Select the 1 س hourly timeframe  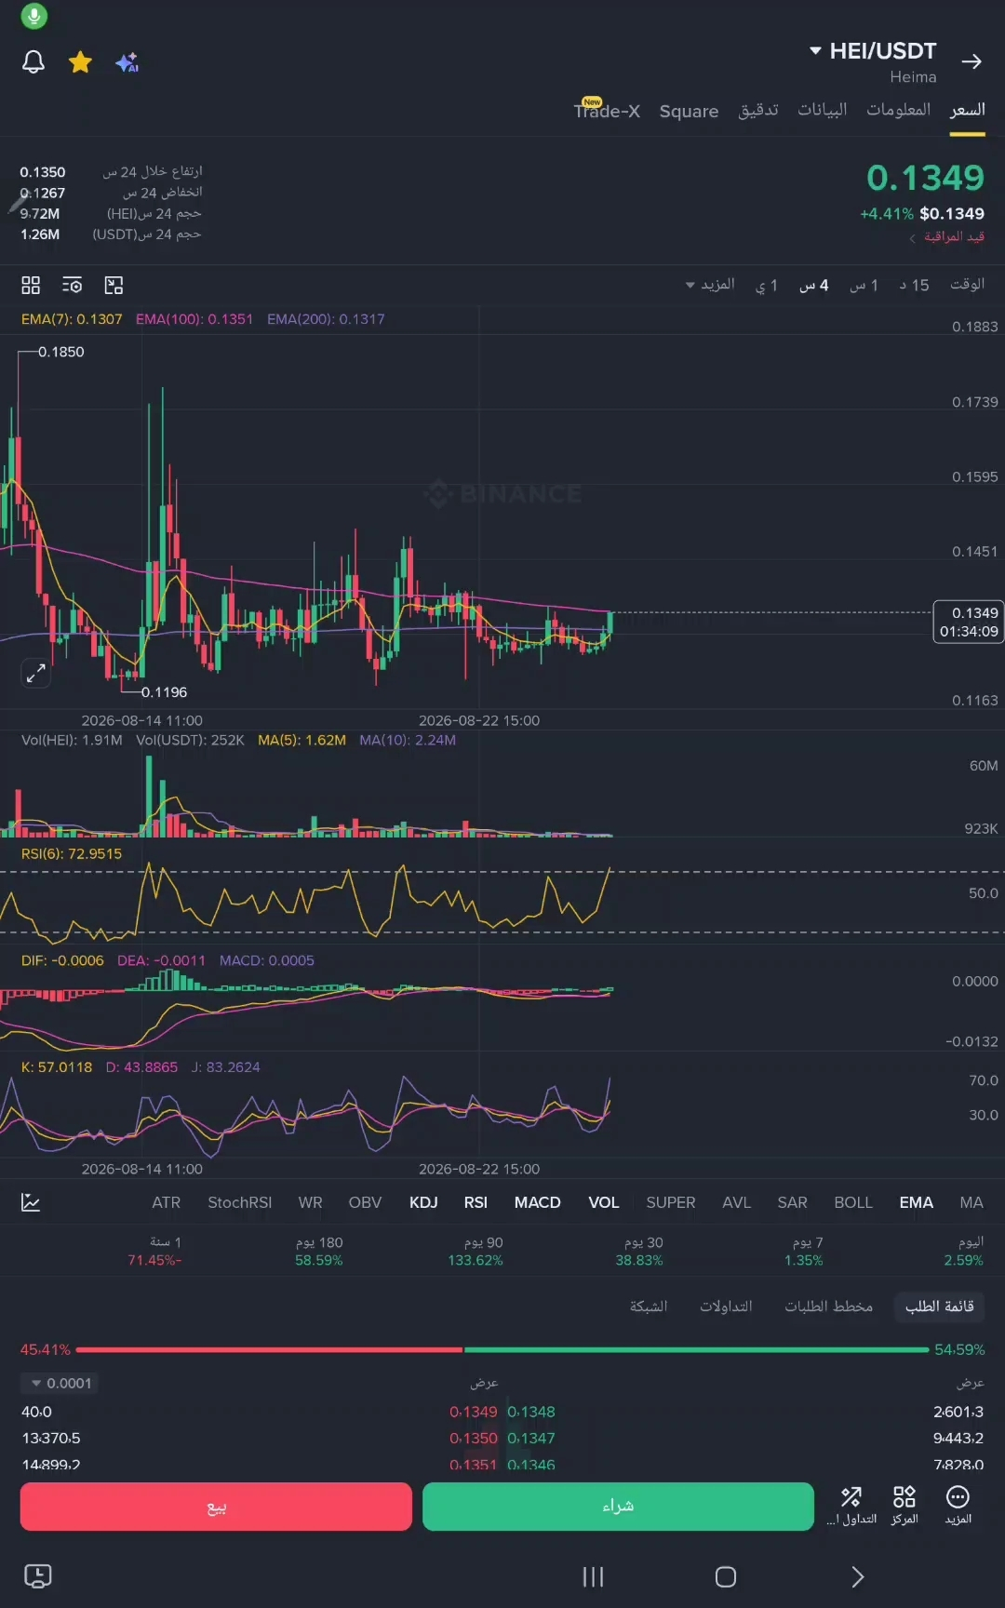pyautogui.click(x=864, y=285)
